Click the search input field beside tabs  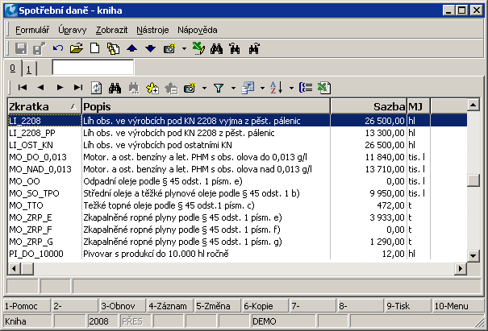[93, 68]
